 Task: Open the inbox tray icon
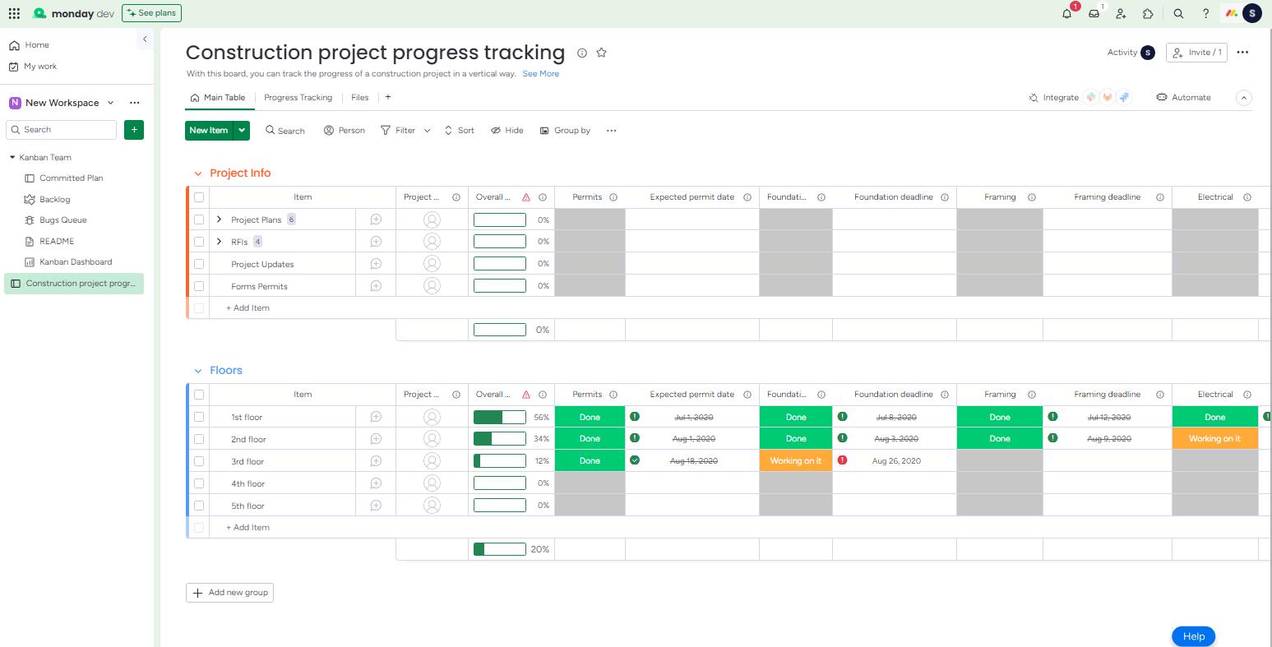pos(1094,13)
